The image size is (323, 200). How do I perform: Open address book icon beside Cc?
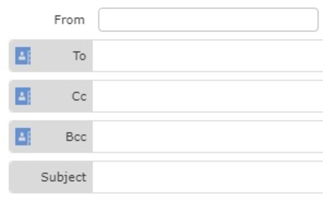coord(23,96)
